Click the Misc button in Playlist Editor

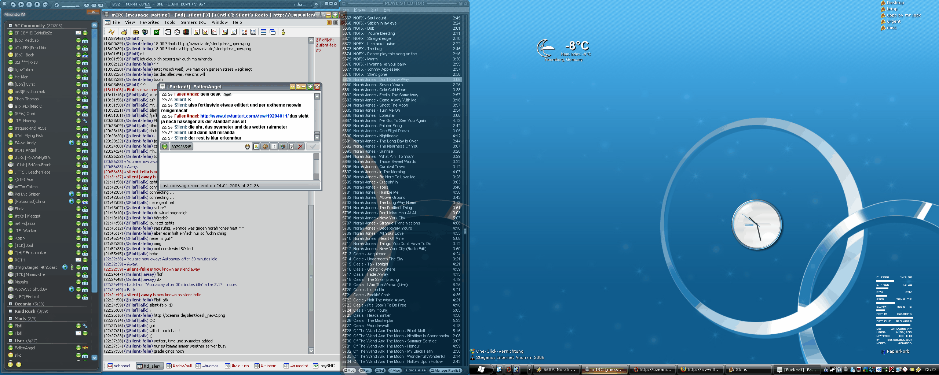395,371
